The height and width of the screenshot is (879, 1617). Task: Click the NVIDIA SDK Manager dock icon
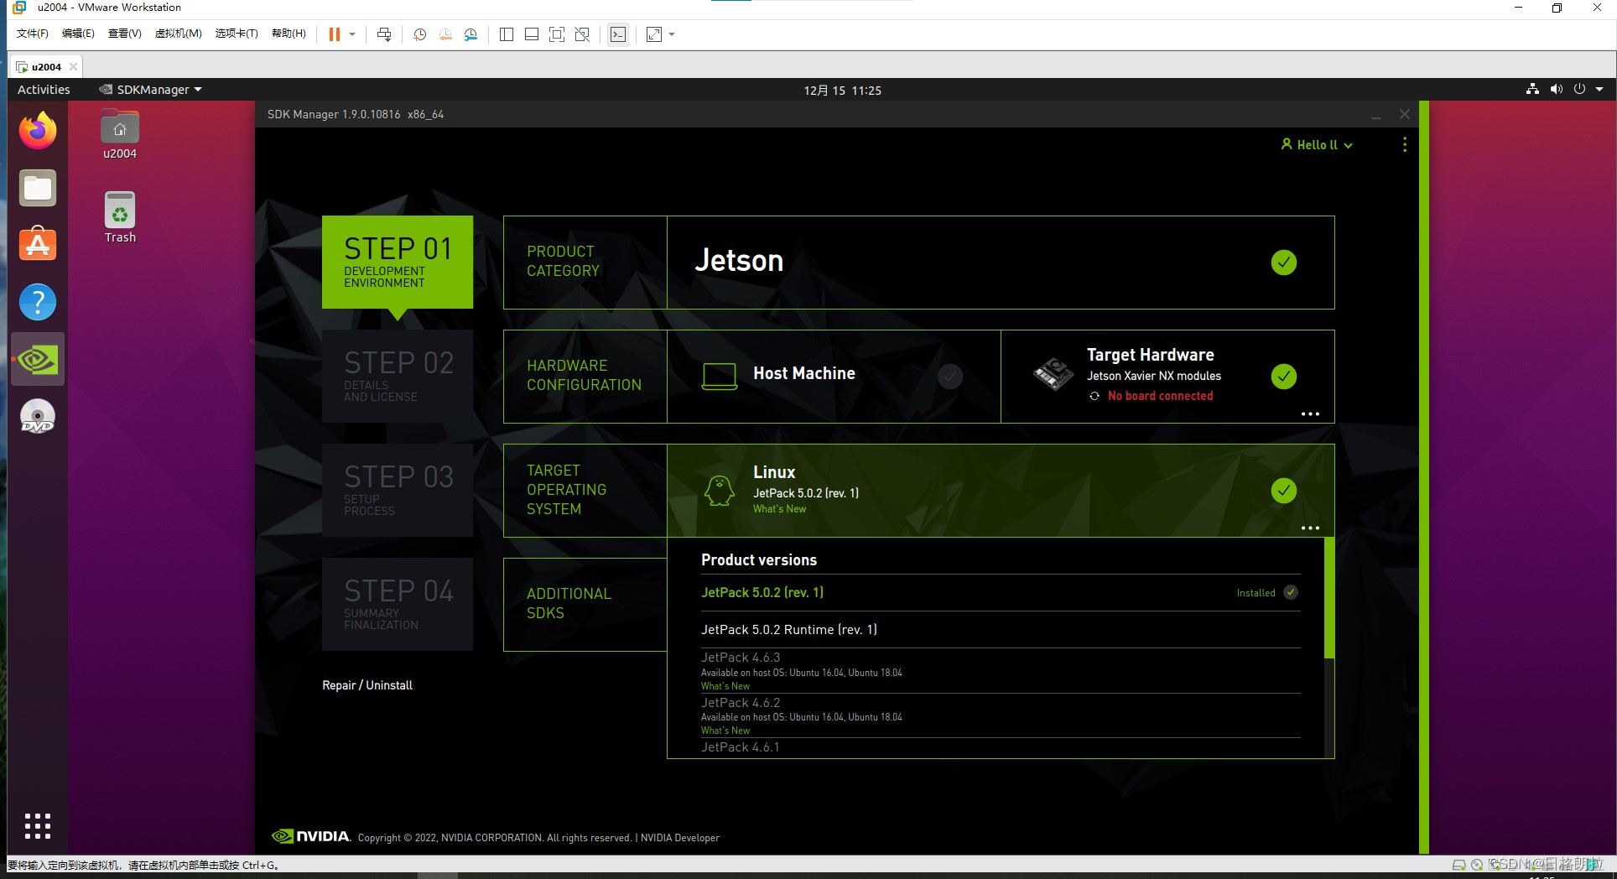(x=38, y=359)
